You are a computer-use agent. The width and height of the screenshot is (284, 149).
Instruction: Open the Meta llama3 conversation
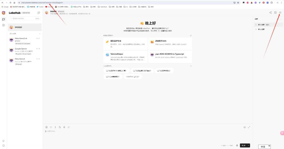pyautogui.click(x=25, y=61)
